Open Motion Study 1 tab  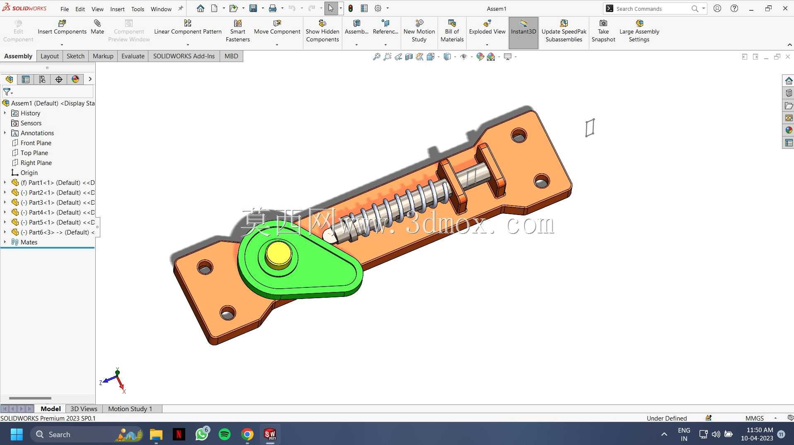coord(130,409)
